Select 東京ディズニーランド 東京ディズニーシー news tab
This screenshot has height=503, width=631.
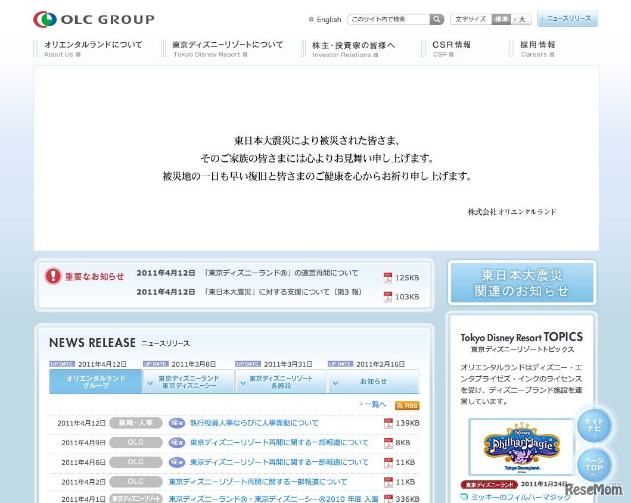click(189, 381)
